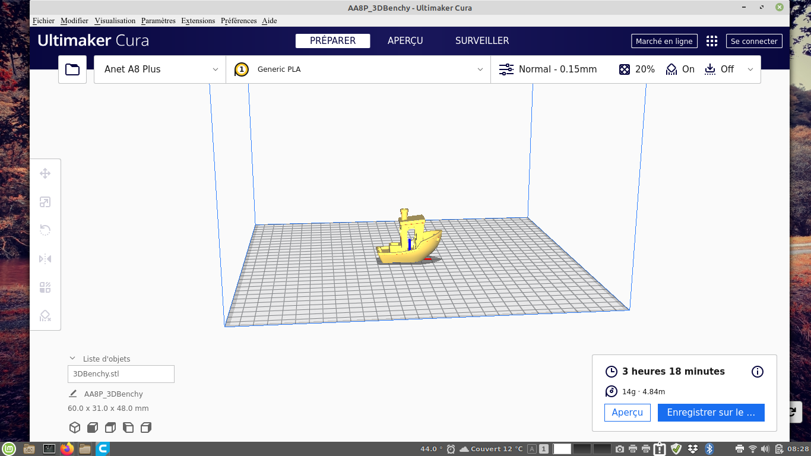Open the terminal from the taskbar
This screenshot has height=456, width=811.
click(49, 449)
